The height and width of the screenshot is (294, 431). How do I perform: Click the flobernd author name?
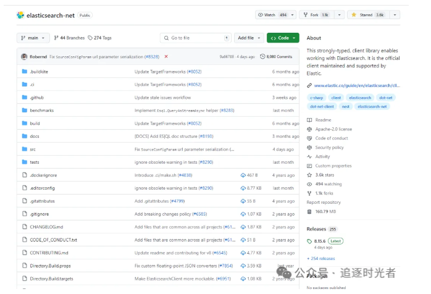click(38, 57)
